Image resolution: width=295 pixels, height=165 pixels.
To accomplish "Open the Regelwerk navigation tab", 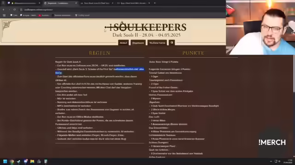I will (138, 43).
